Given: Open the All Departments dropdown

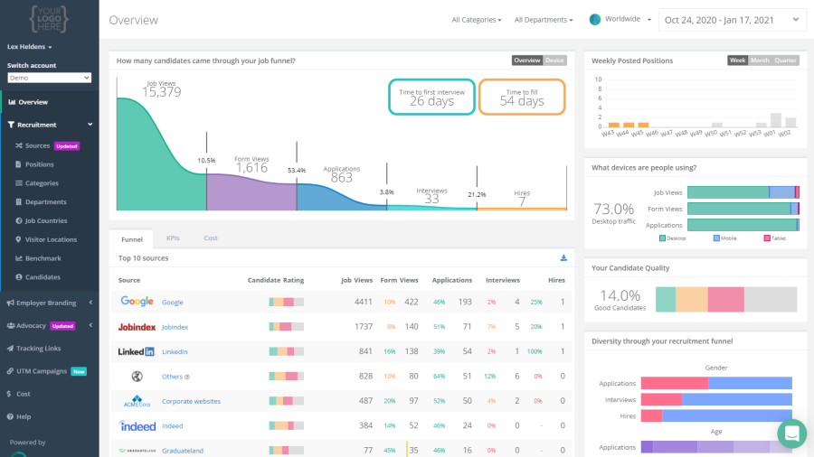Looking at the screenshot, I should click(544, 20).
